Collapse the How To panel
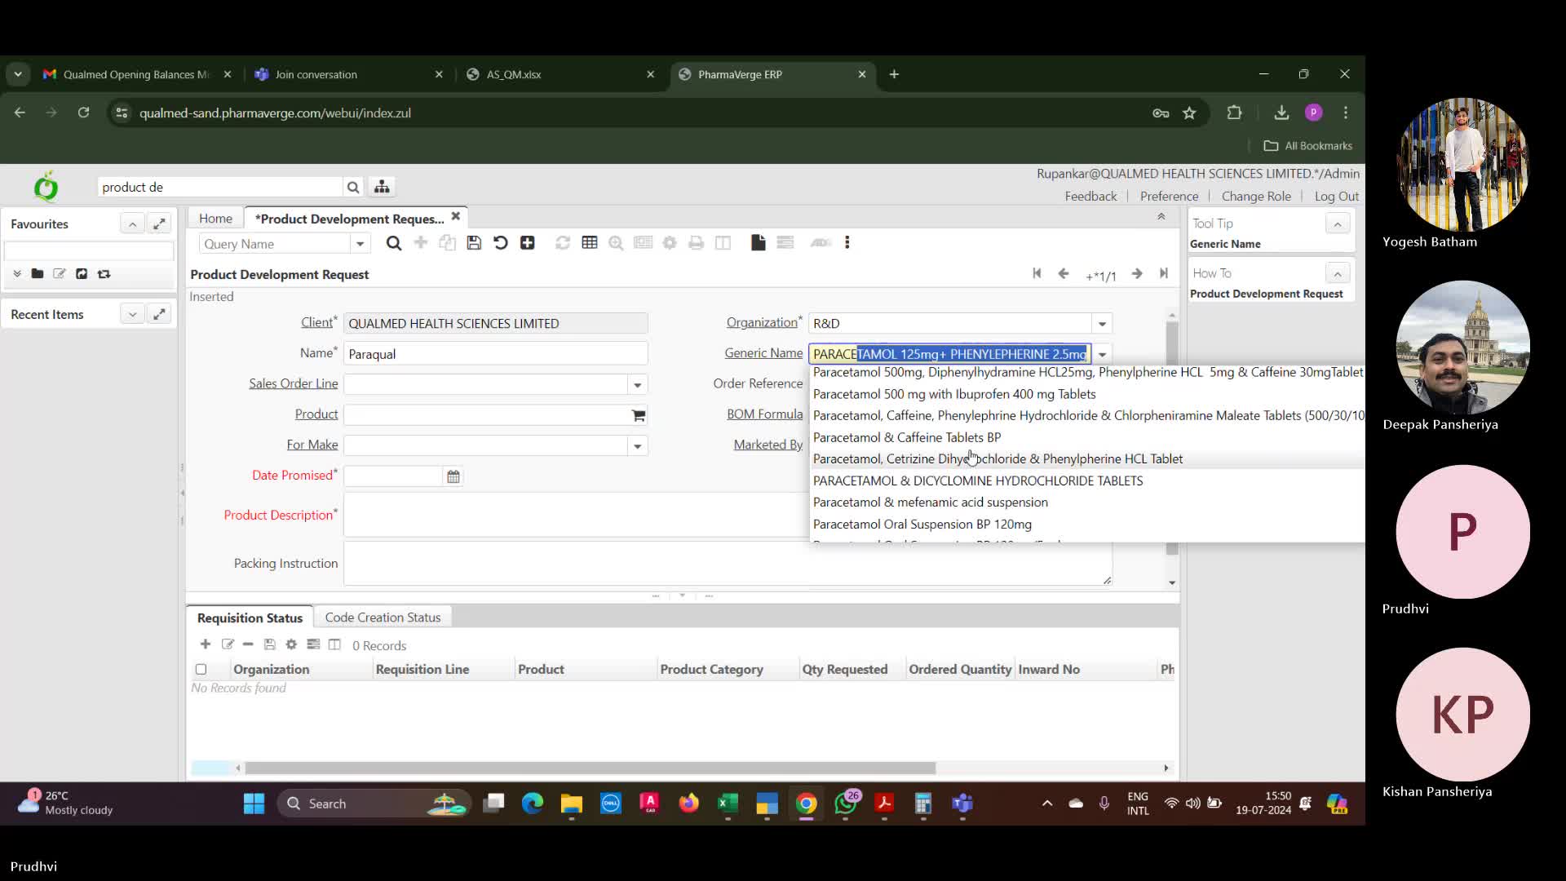The height and width of the screenshot is (881, 1566). pos(1338,273)
